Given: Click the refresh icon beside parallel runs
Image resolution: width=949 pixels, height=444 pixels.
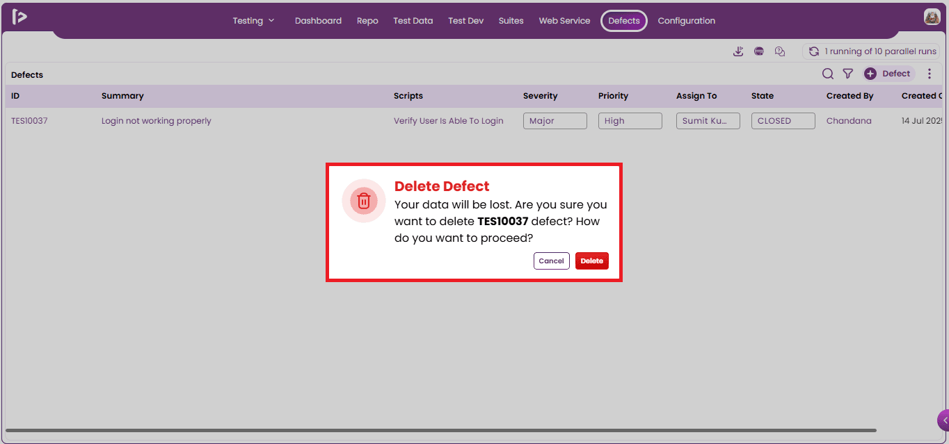Looking at the screenshot, I should (814, 51).
